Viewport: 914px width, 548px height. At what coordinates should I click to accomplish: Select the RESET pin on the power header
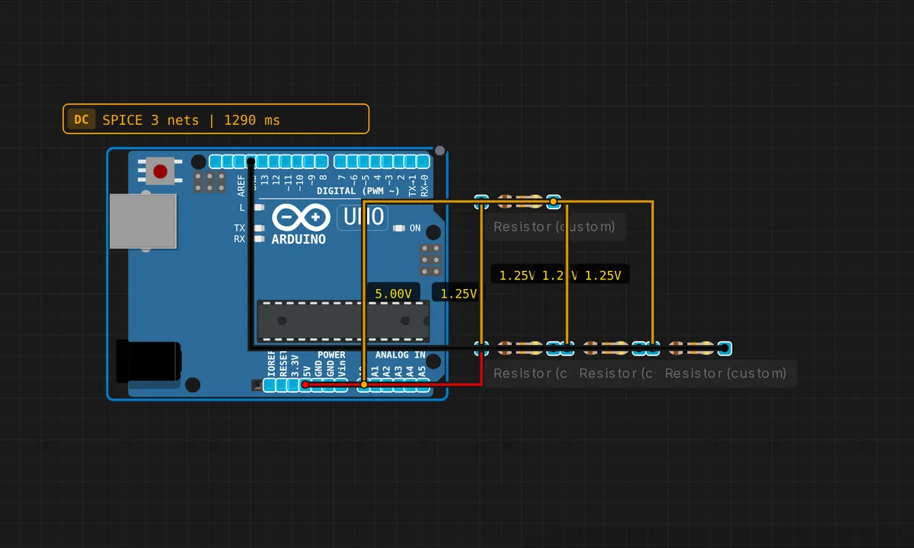[x=281, y=385]
